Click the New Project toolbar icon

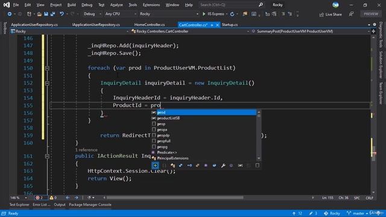29,14
